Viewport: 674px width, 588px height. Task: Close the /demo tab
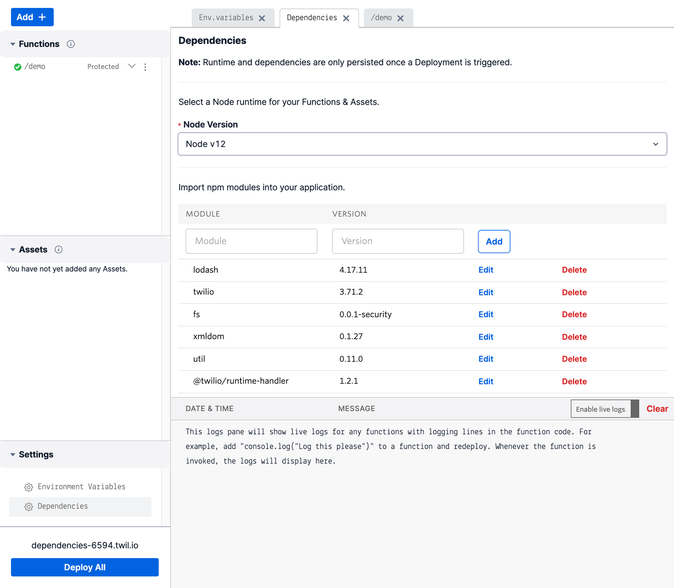tap(401, 18)
